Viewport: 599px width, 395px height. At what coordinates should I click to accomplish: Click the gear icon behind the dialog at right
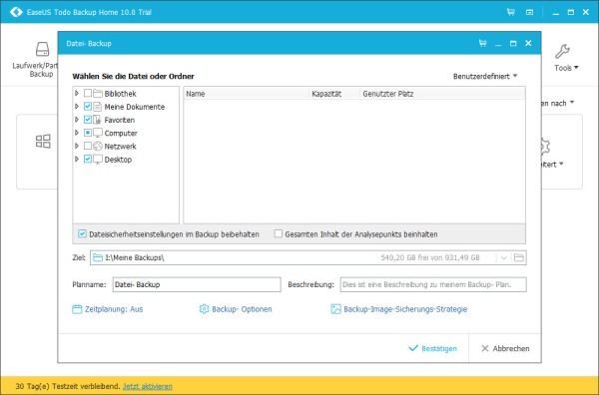pos(544,147)
